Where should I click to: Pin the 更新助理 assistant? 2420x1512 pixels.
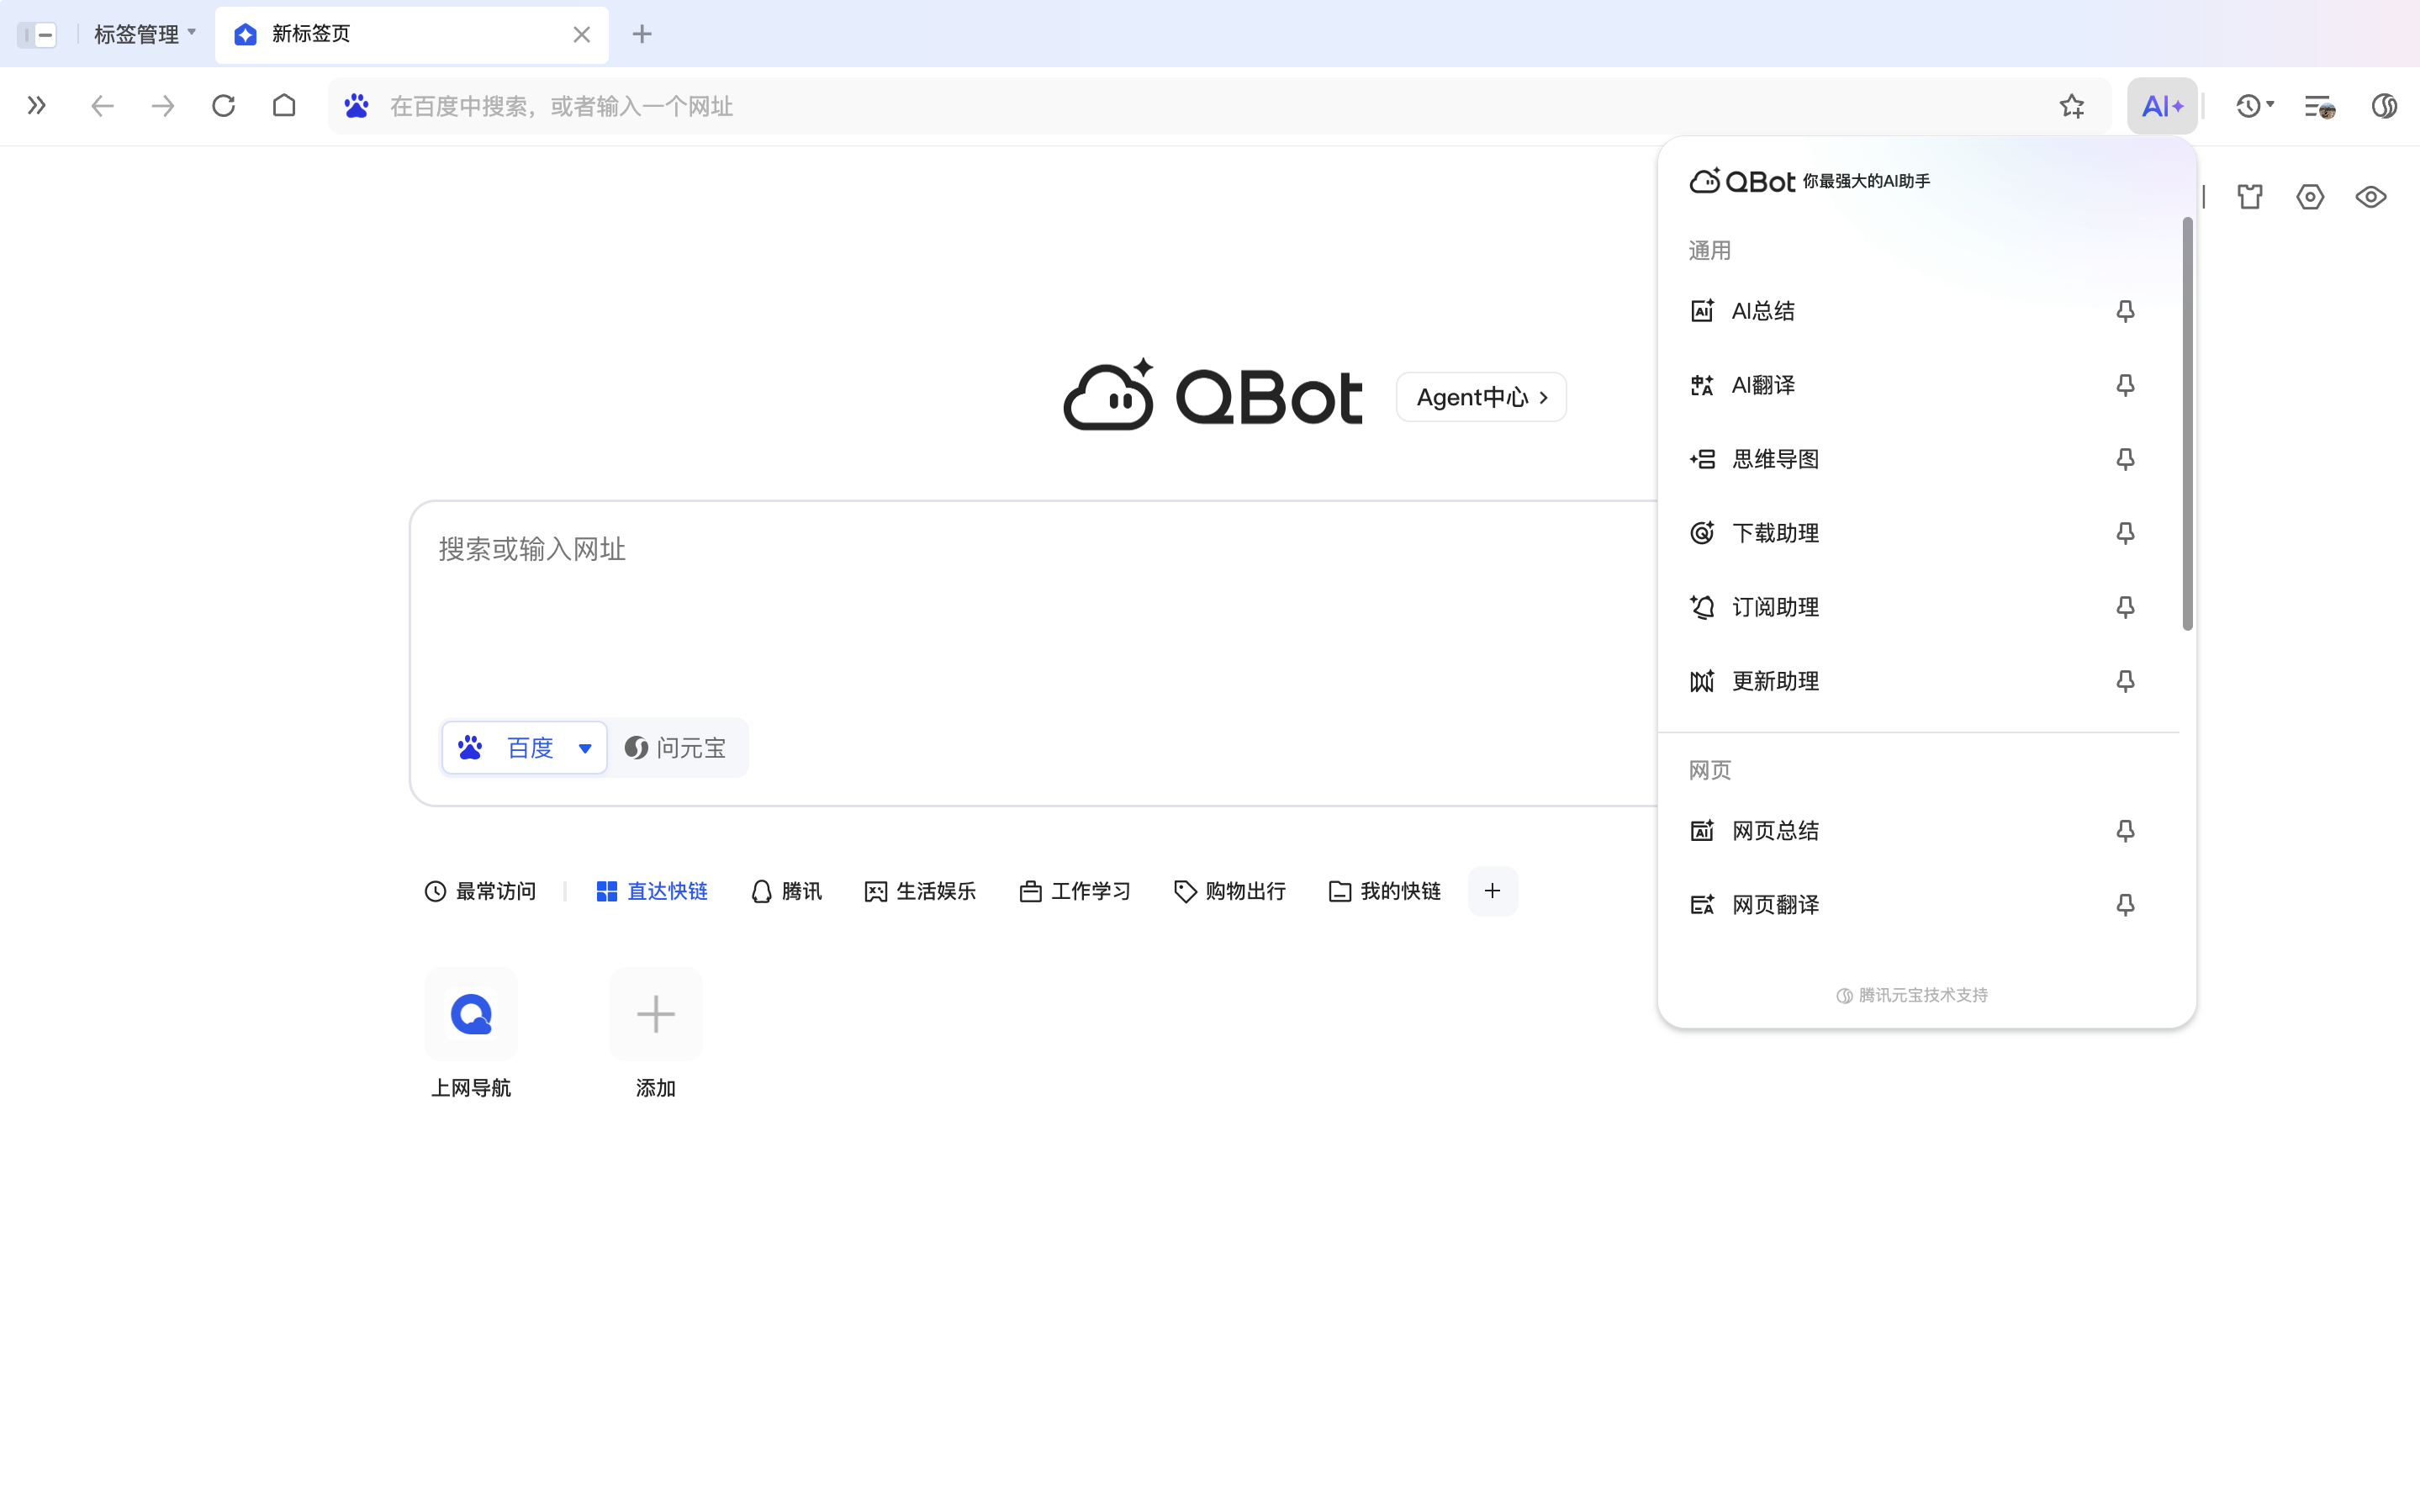click(2125, 681)
